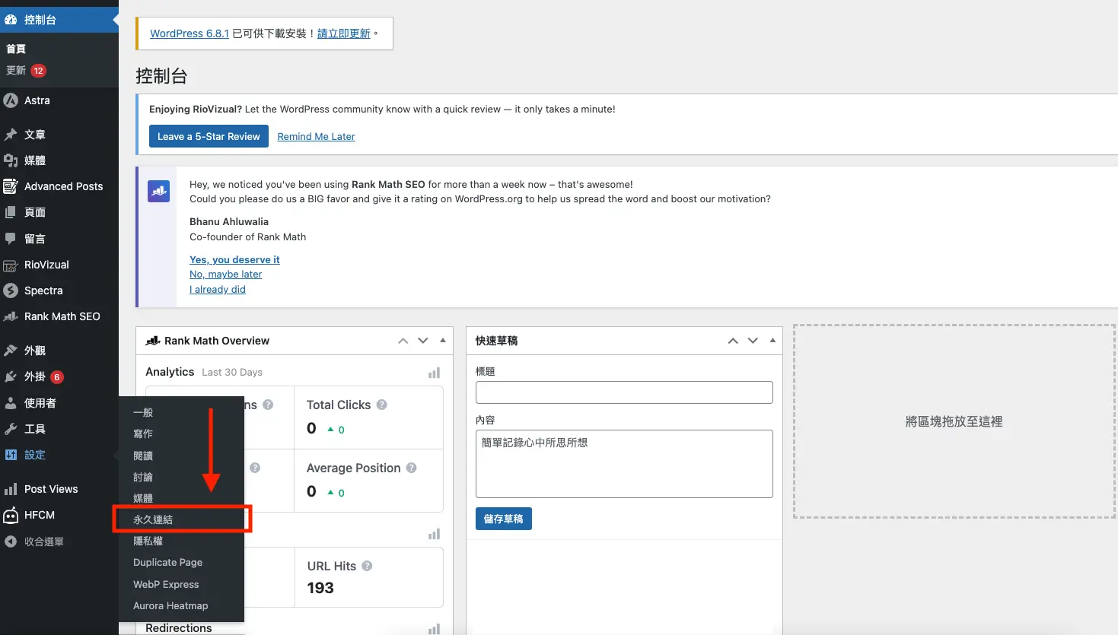Click the wrench icon beside 工具

(11, 429)
